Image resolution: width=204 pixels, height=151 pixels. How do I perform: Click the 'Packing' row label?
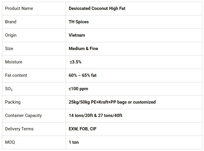click(13, 102)
